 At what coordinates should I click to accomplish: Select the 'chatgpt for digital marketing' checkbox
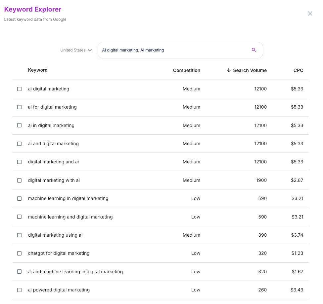click(20, 253)
